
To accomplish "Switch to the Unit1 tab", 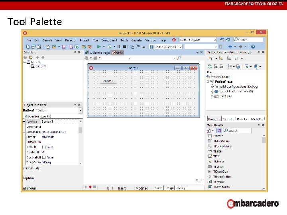I will [x=117, y=53].
